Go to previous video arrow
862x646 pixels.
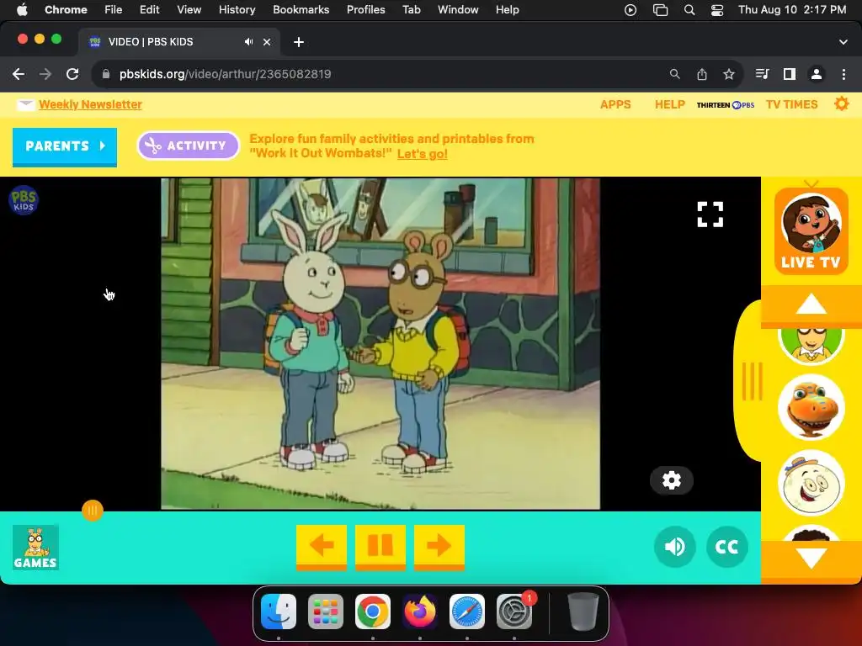tap(322, 547)
